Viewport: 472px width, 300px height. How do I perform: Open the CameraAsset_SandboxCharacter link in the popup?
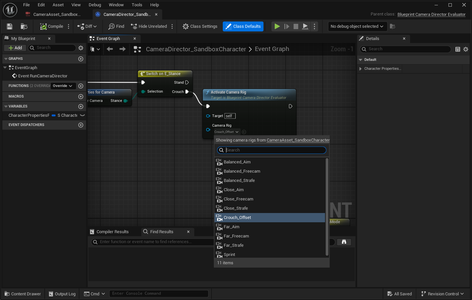click(298, 140)
